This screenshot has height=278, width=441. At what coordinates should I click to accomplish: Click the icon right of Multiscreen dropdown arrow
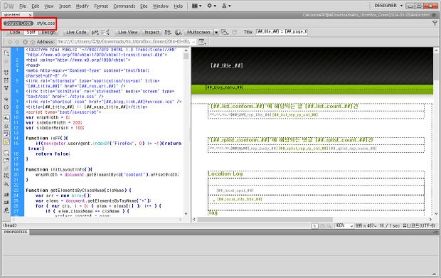pos(225,32)
